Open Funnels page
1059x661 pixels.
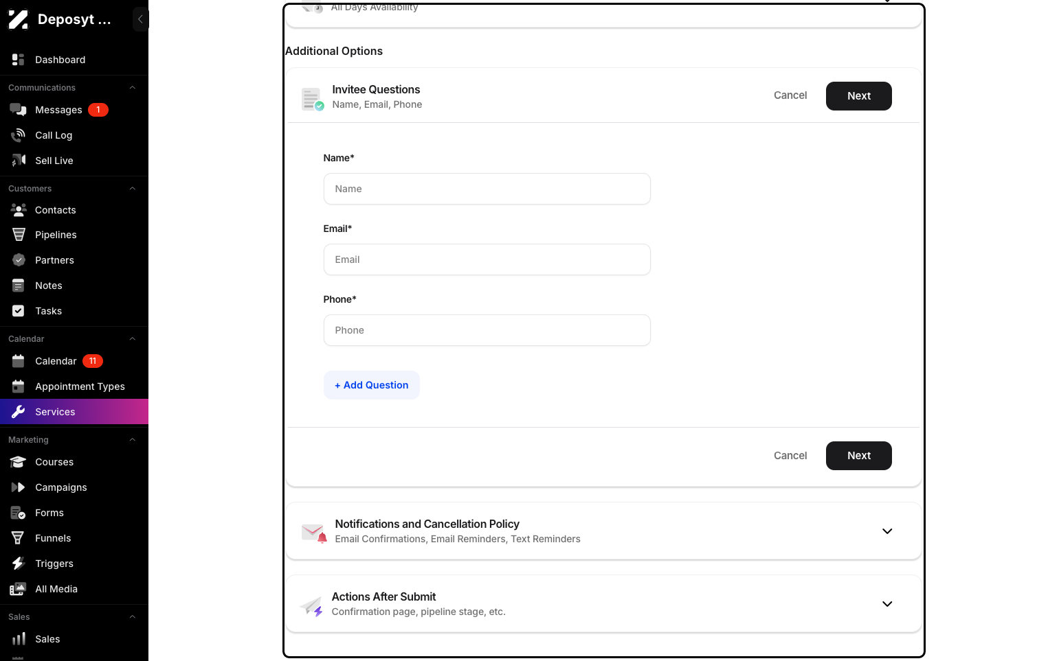point(74,538)
